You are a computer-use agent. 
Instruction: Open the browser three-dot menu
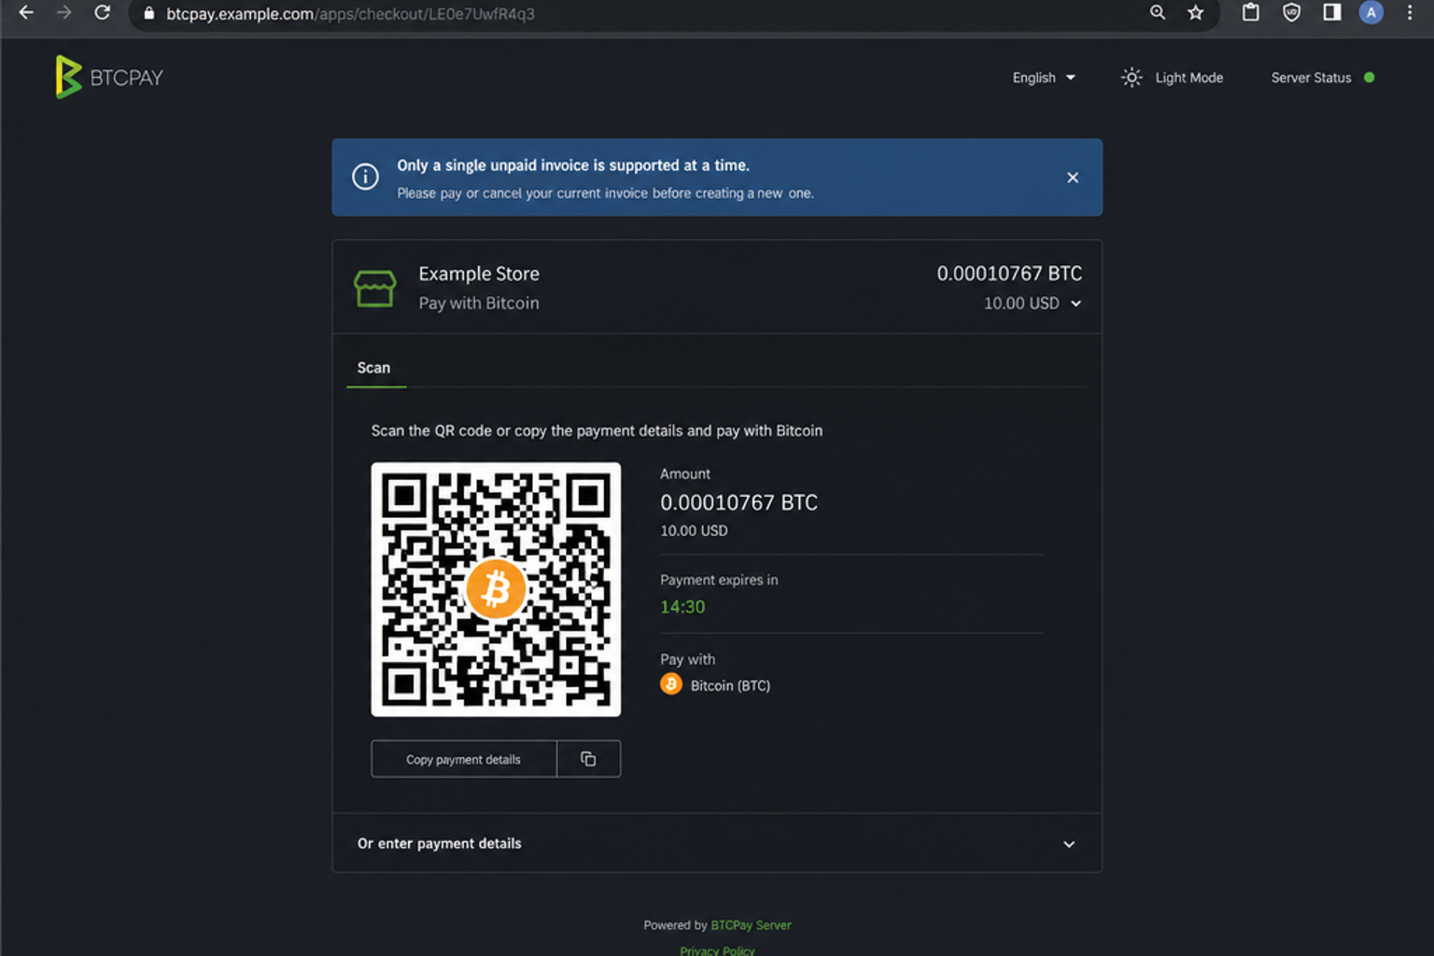[x=1410, y=12]
